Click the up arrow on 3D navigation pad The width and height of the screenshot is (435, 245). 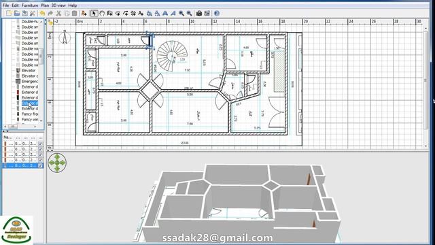tap(57, 157)
